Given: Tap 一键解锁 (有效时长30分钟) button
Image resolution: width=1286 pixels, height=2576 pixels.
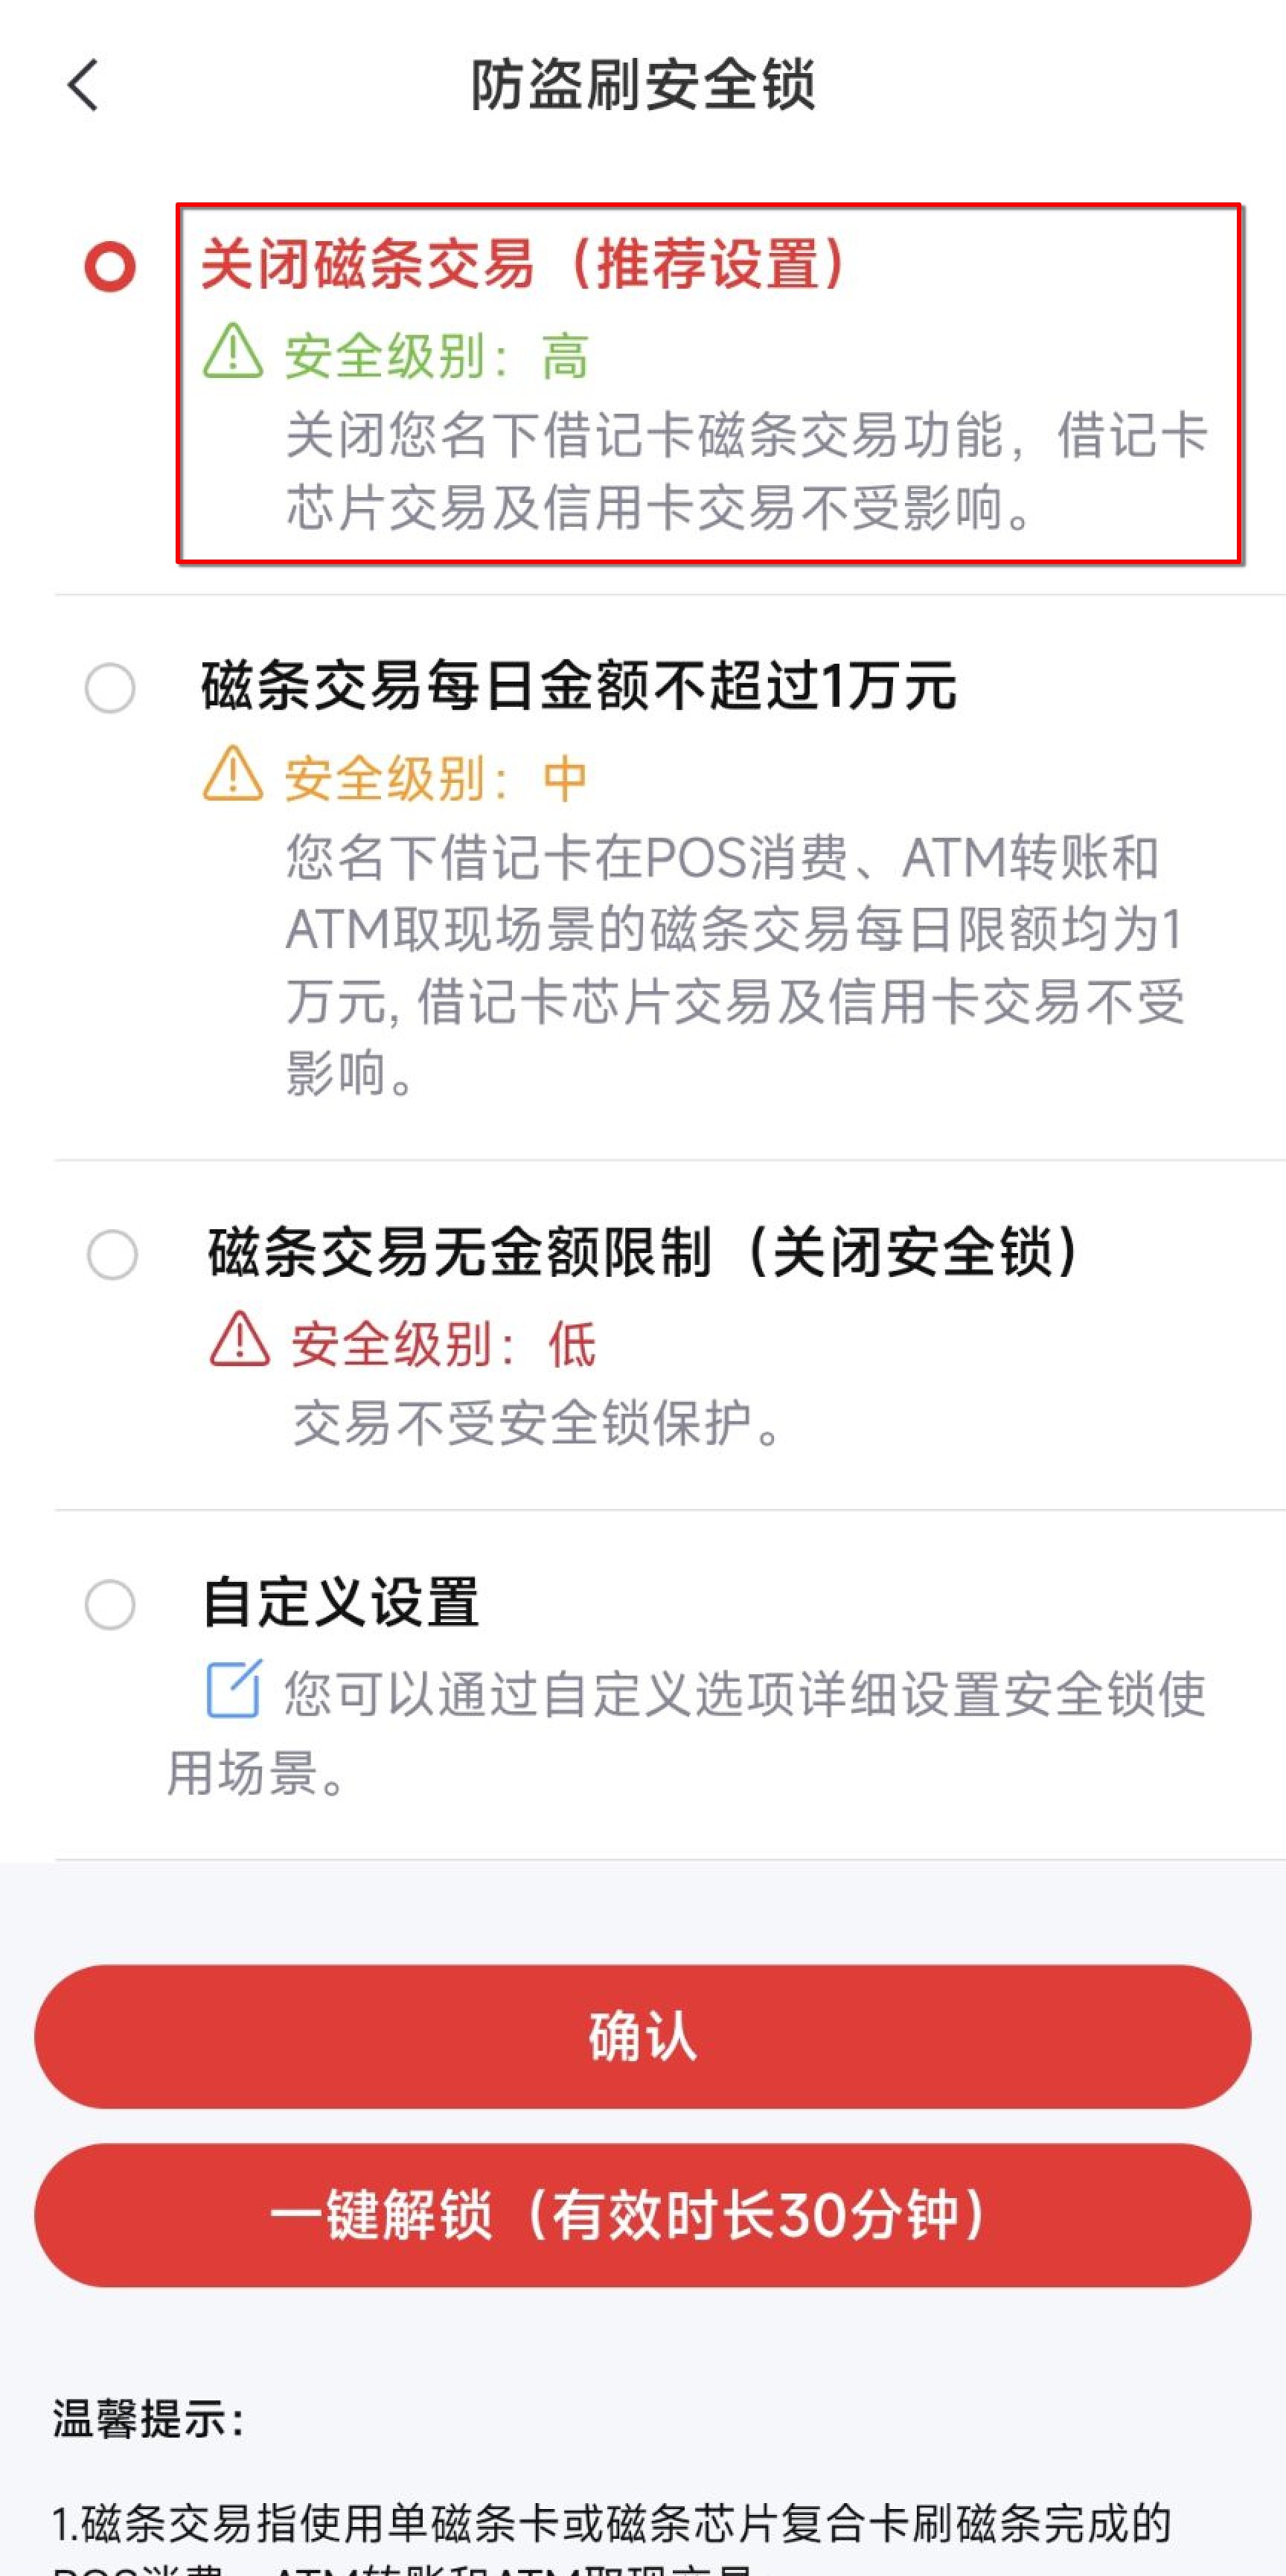Looking at the screenshot, I should coord(643,2214).
